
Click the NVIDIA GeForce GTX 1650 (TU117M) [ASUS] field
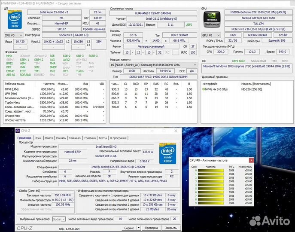click(x=258, y=12)
